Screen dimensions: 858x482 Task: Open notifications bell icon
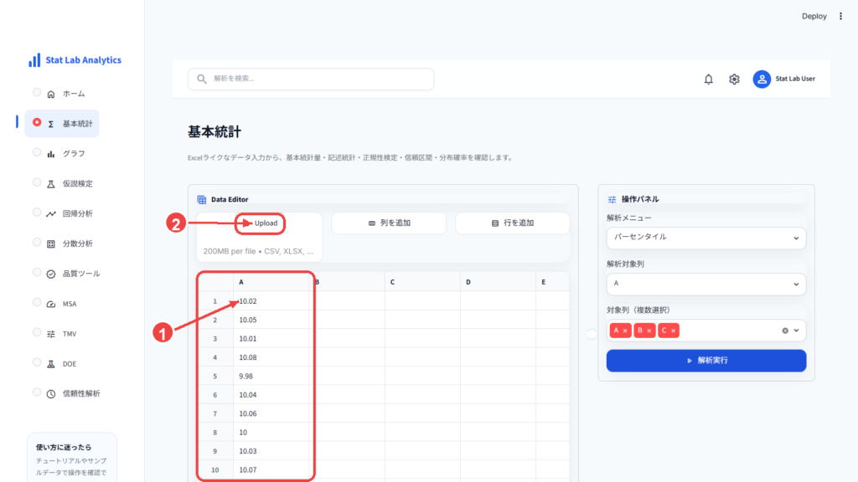pyautogui.click(x=709, y=79)
